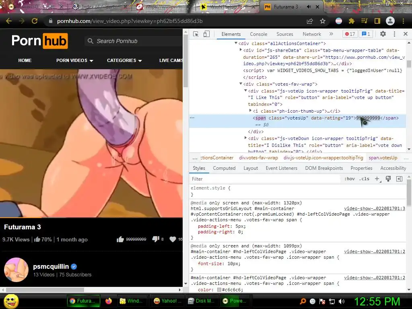Collapse the allActionsContainer div node
Image resolution: width=412 pixels, height=309 pixels.
coord(236,43)
